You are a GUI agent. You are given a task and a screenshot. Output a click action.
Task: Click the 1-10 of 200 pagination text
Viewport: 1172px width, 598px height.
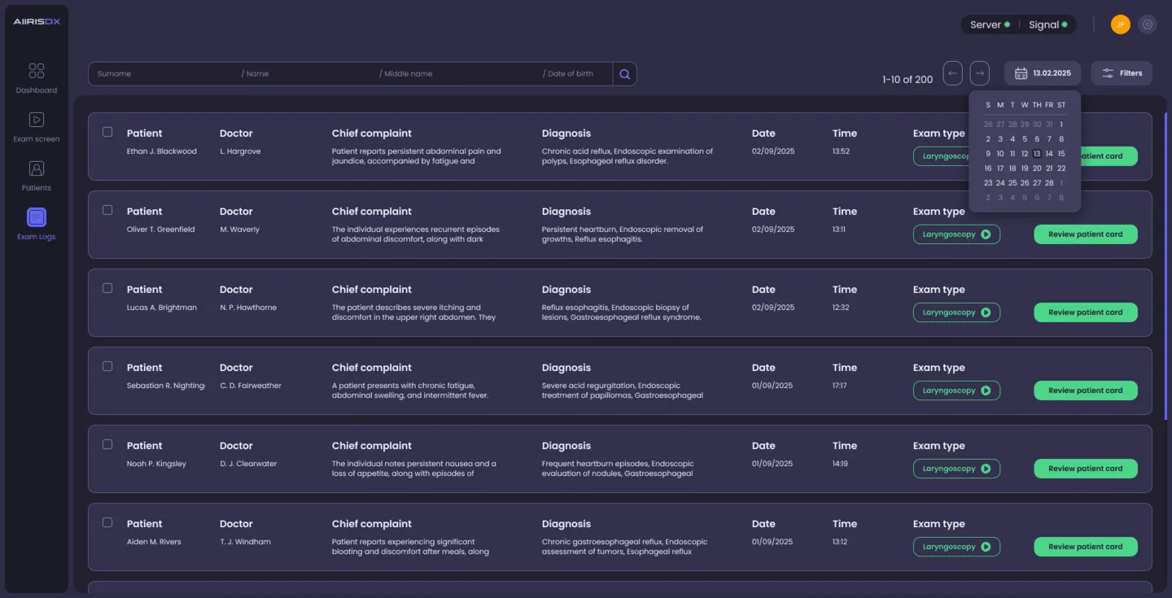click(907, 80)
